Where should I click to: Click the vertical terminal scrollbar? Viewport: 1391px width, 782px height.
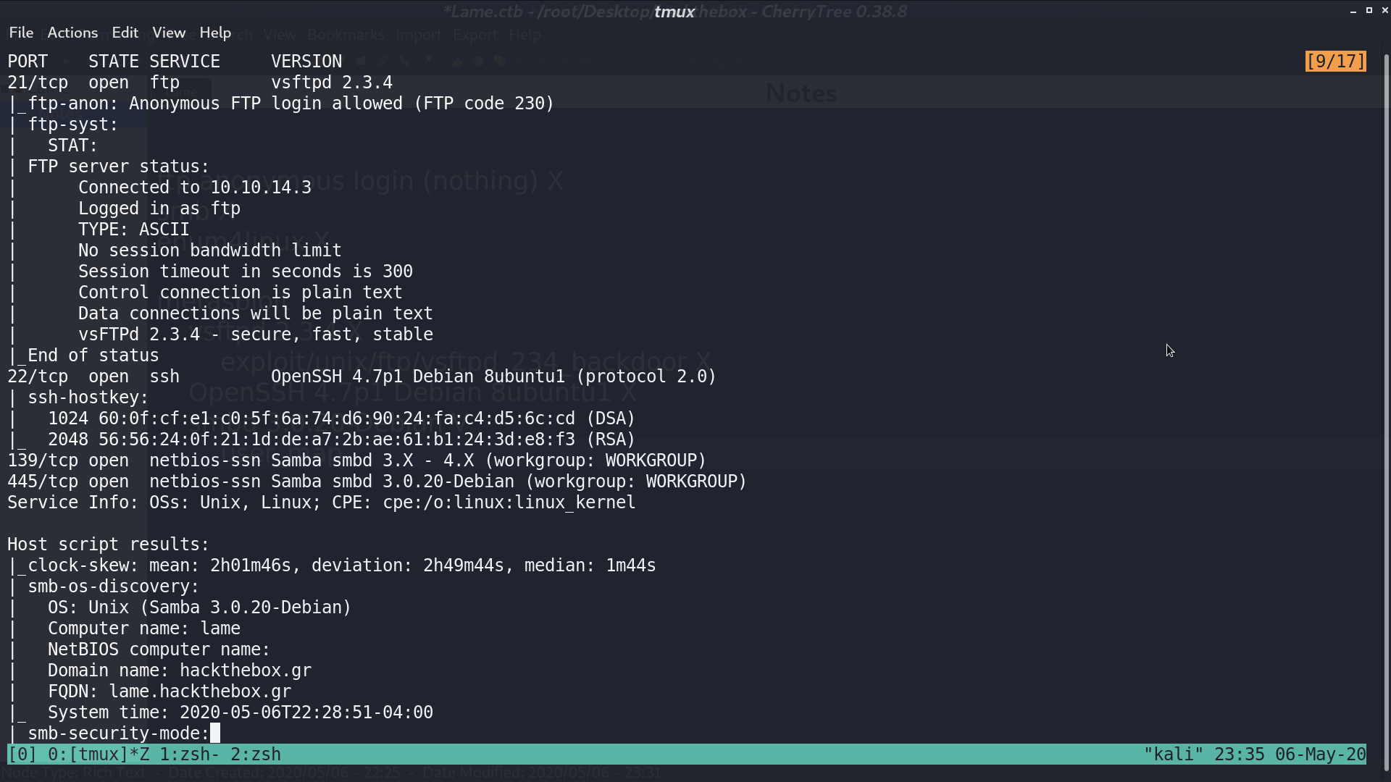pyautogui.click(x=1387, y=405)
